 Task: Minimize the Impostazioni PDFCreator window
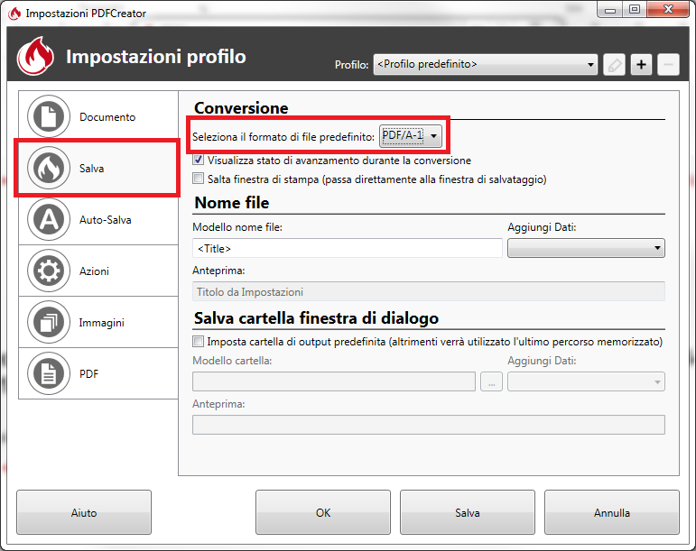coord(610,10)
